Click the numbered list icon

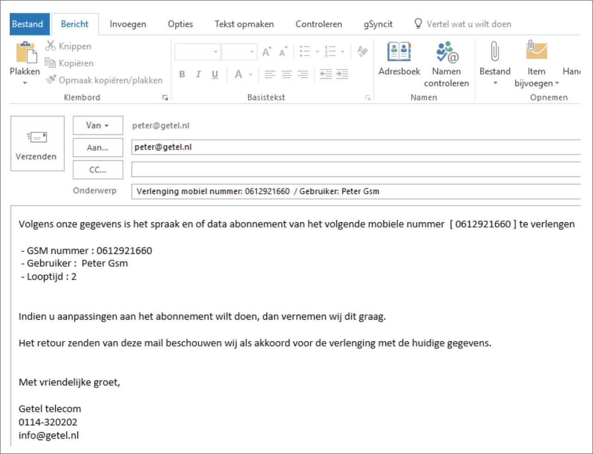pos(330,51)
